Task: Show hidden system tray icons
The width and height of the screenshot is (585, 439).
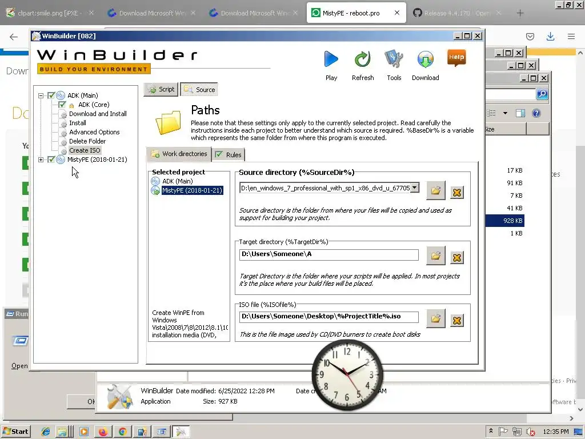Action: [x=491, y=431]
